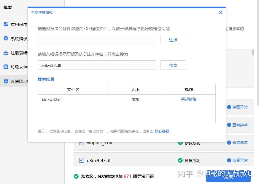Click the green 修复成功 checkmark beside d3dx9_43.dll

click(180, 160)
